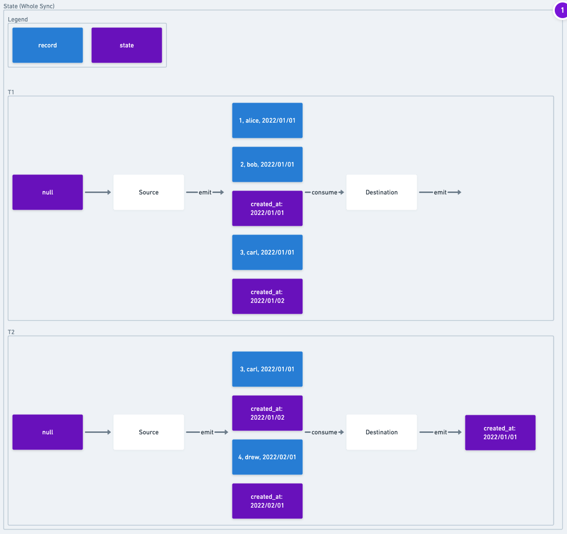Select the Destination node in T2
Image resolution: width=567 pixels, height=534 pixels.
(x=381, y=432)
